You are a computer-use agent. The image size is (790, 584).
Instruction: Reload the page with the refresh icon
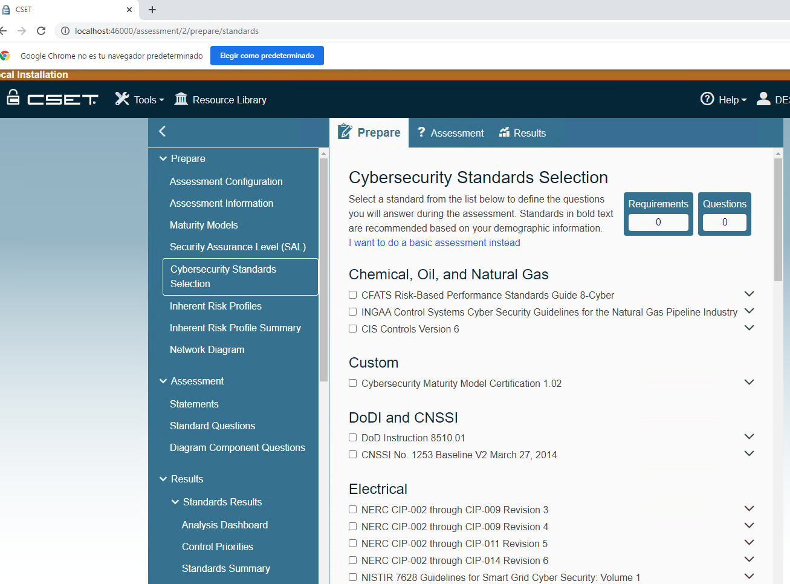41,31
